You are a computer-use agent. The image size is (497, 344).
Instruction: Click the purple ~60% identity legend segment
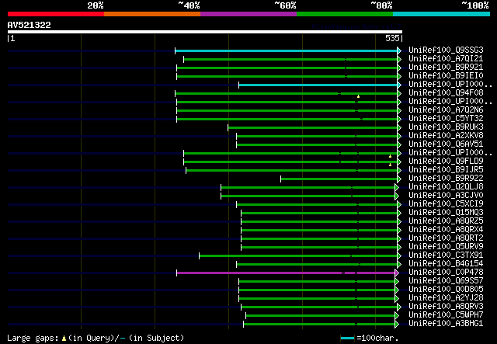pyautogui.click(x=248, y=14)
